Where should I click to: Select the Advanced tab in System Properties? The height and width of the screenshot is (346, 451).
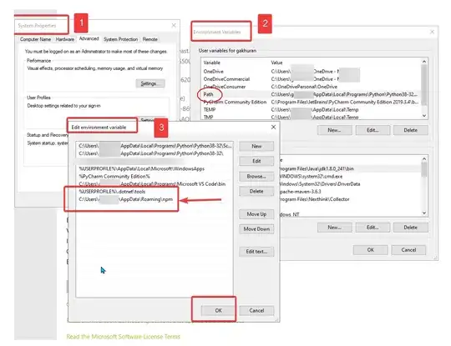(89, 38)
